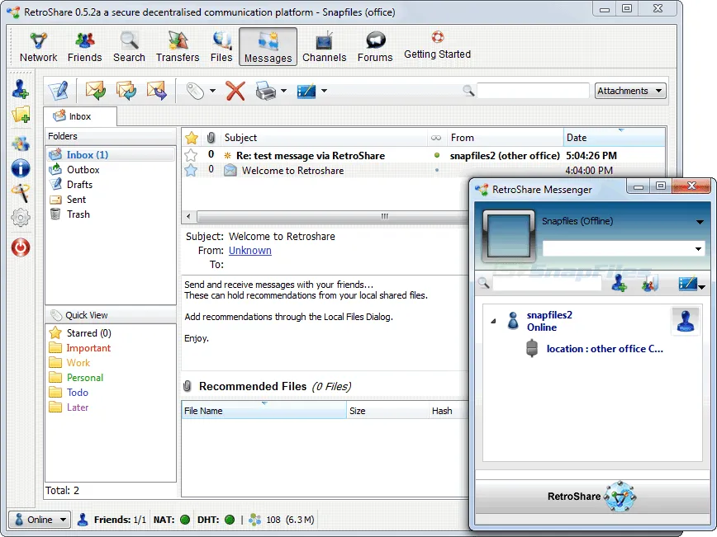Screen dimensions: 717x537
Task: Click the red power quit icon
Action: (21, 247)
